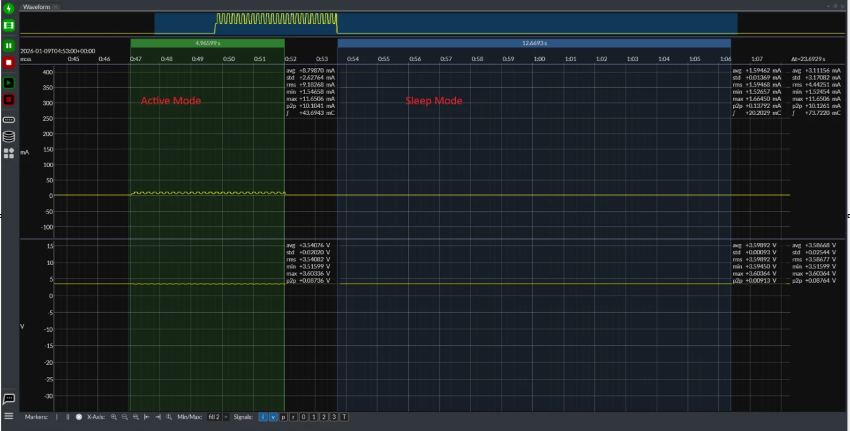
Task: Click the '∫ +43.6943 mC' charge statistic
Action: (310, 113)
